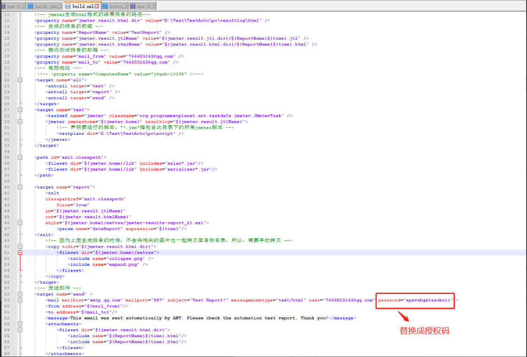The height and width of the screenshot is (357, 527).
Task: Click the mail_from property line
Action: [x=109, y=56]
